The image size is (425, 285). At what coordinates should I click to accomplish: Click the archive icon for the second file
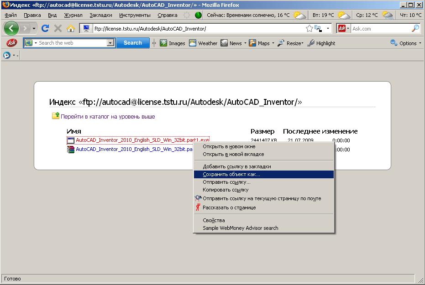tap(71, 150)
